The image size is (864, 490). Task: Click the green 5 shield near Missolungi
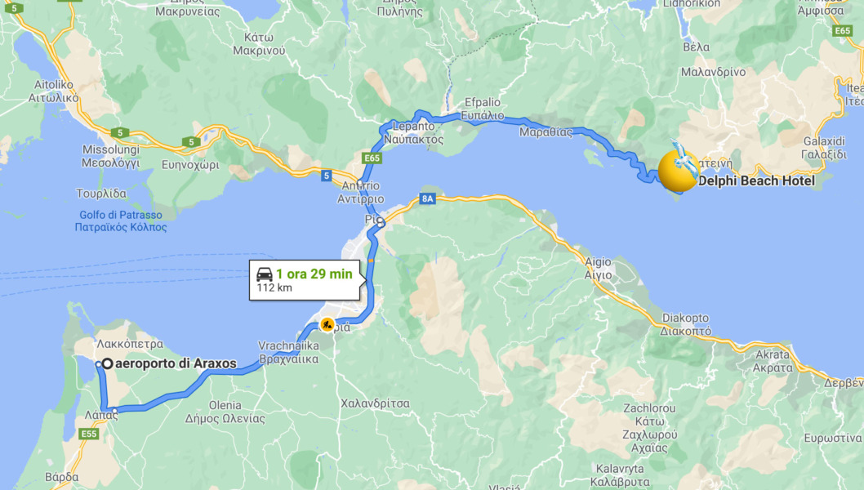tap(119, 133)
